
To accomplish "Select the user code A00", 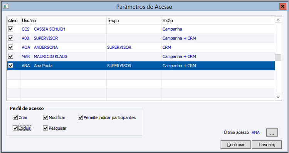I will point(25,38).
